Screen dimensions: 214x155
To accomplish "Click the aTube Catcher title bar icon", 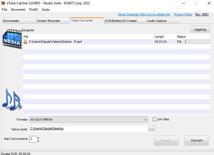I will [3, 3].
